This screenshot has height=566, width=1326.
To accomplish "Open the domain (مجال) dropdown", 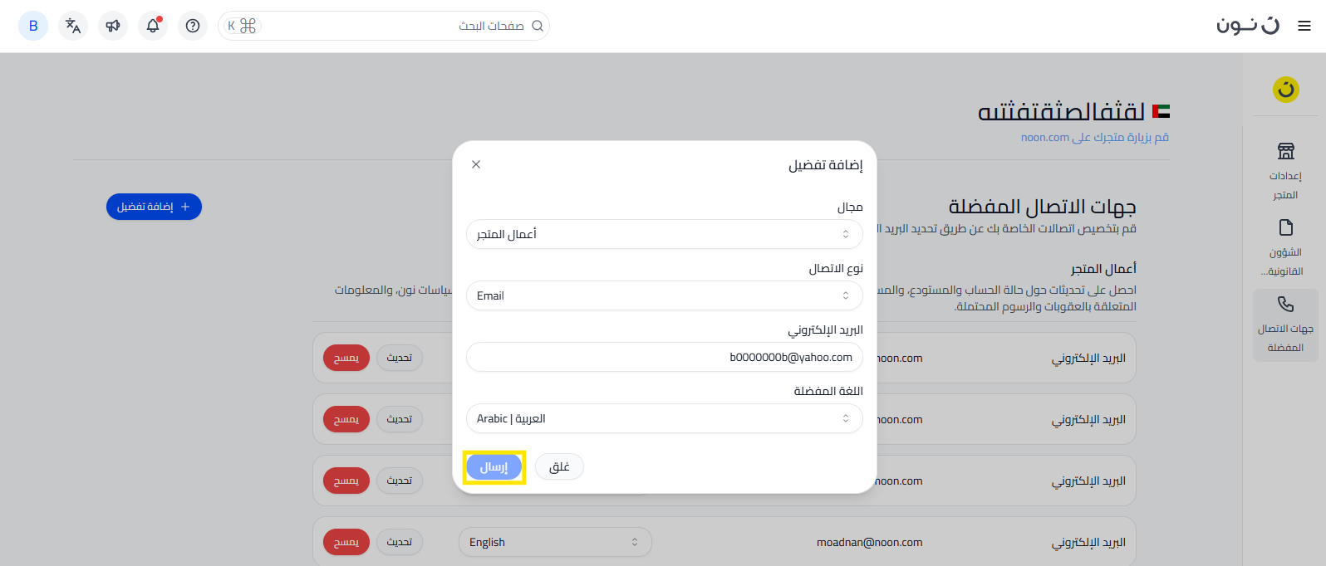I will coord(665,234).
